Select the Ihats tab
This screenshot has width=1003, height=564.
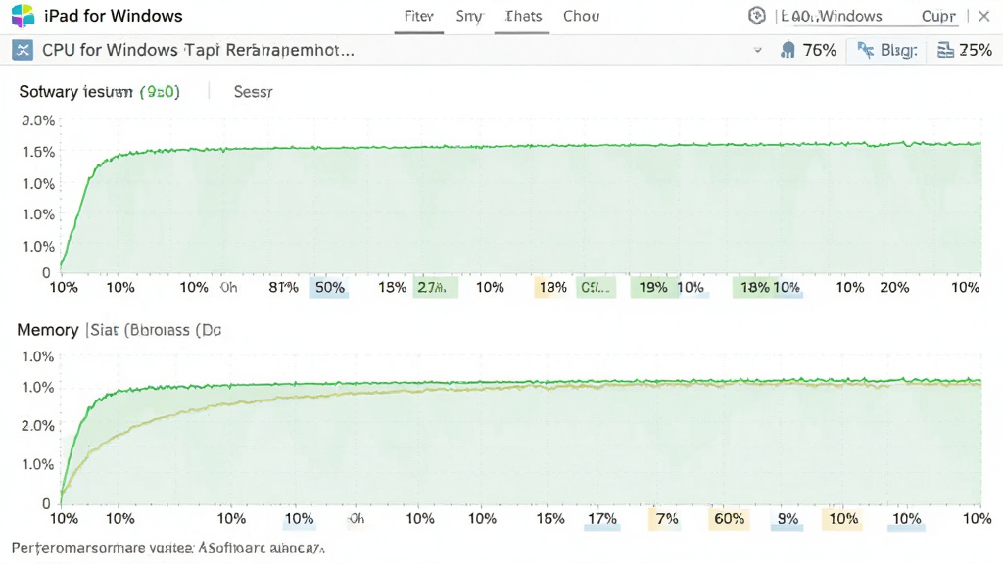523,16
